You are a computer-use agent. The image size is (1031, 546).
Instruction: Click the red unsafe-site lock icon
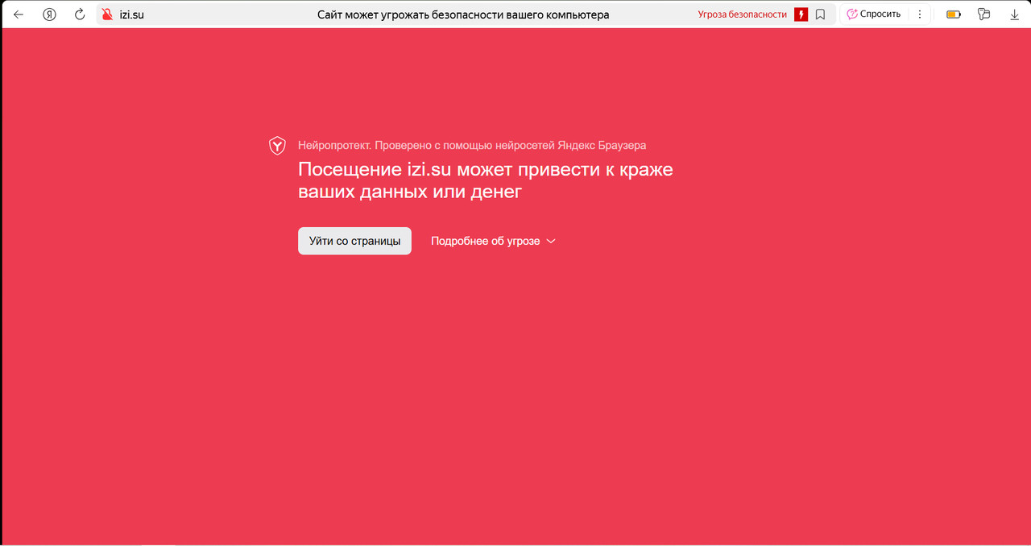click(x=106, y=14)
